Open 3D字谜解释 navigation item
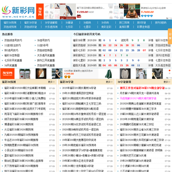The image size is (172, 172). pyautogui.click(x=51, y=22)
